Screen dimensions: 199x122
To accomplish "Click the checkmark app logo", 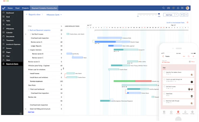I will (4, 8).
